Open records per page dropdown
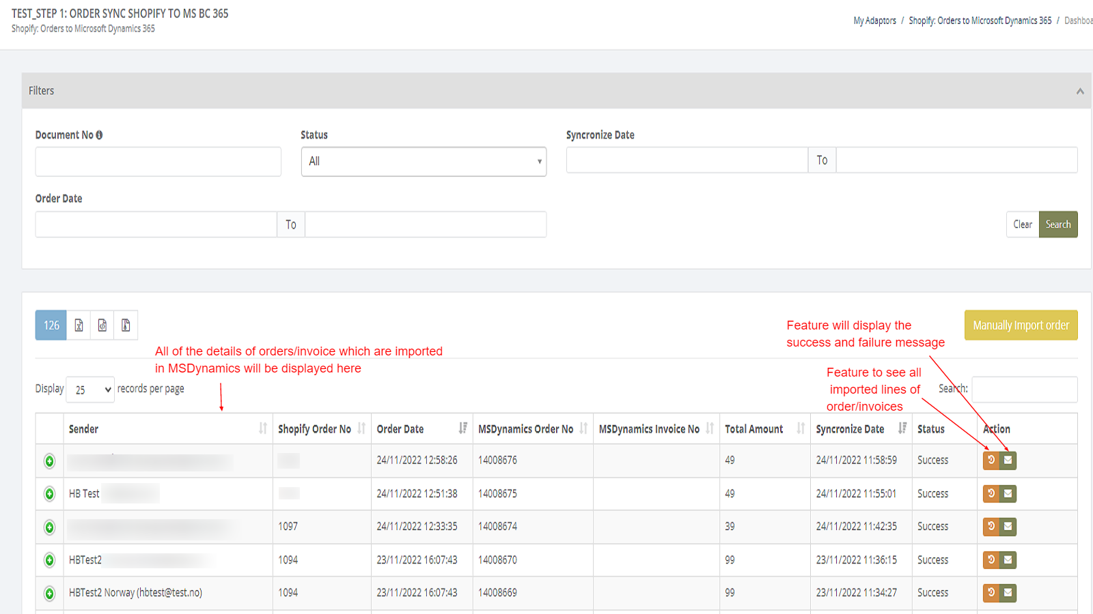 coord(90,390)
